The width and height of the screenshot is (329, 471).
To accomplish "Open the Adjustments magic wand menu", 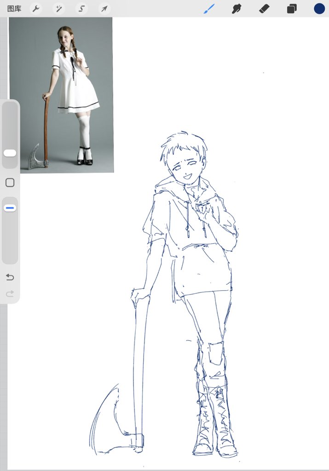I will click(x=58, y=9).
